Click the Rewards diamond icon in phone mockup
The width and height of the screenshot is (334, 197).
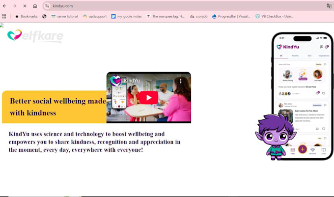click(x=312, y=151)
